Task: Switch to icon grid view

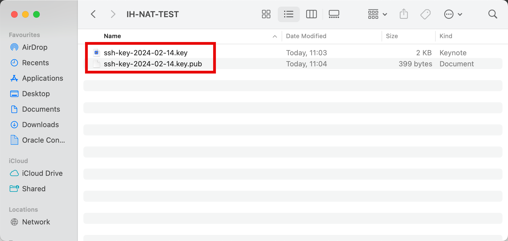Action: [266, 14]
